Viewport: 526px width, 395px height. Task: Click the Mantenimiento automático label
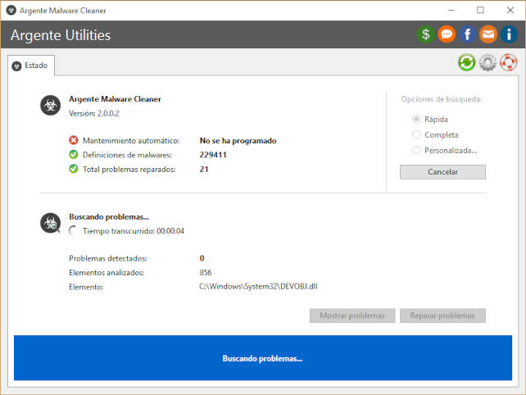(131, 141)
